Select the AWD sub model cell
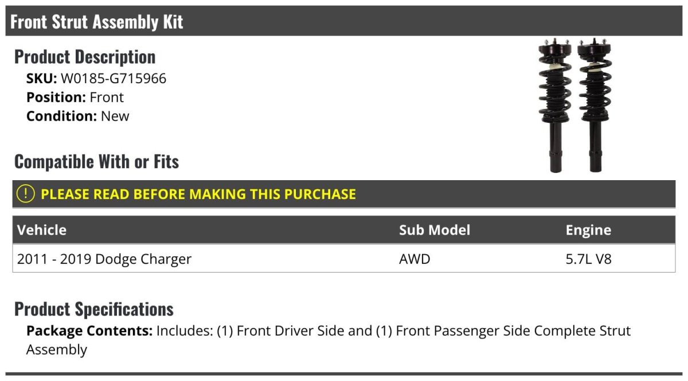 pyautogui.click(x=415, y=259)
